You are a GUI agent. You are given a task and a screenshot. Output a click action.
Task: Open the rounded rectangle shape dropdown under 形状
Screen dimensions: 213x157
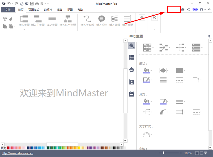[x=181, y=71]
